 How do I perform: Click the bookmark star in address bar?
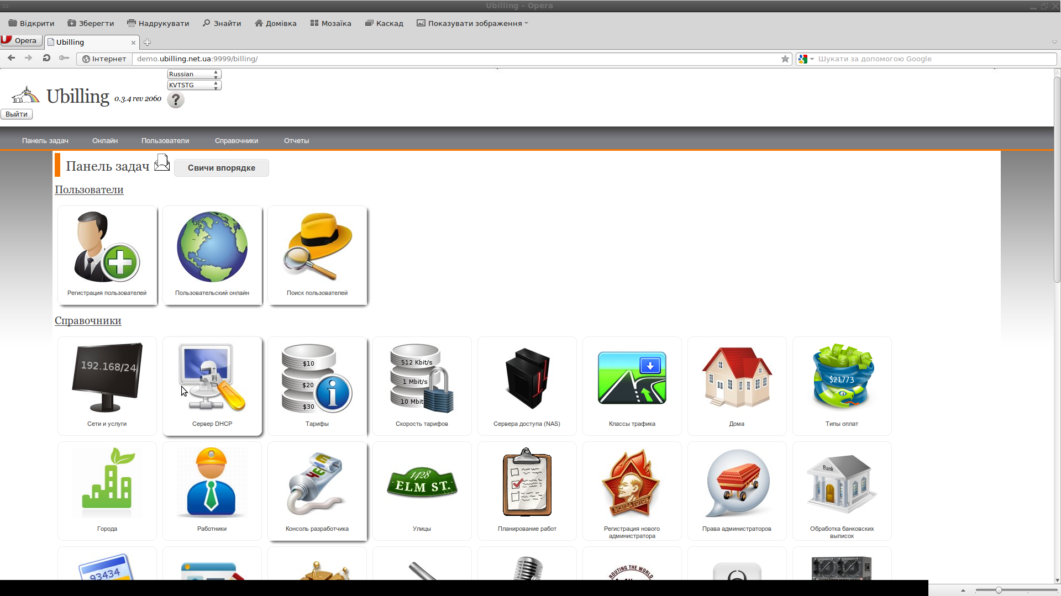tap(785, 59)
